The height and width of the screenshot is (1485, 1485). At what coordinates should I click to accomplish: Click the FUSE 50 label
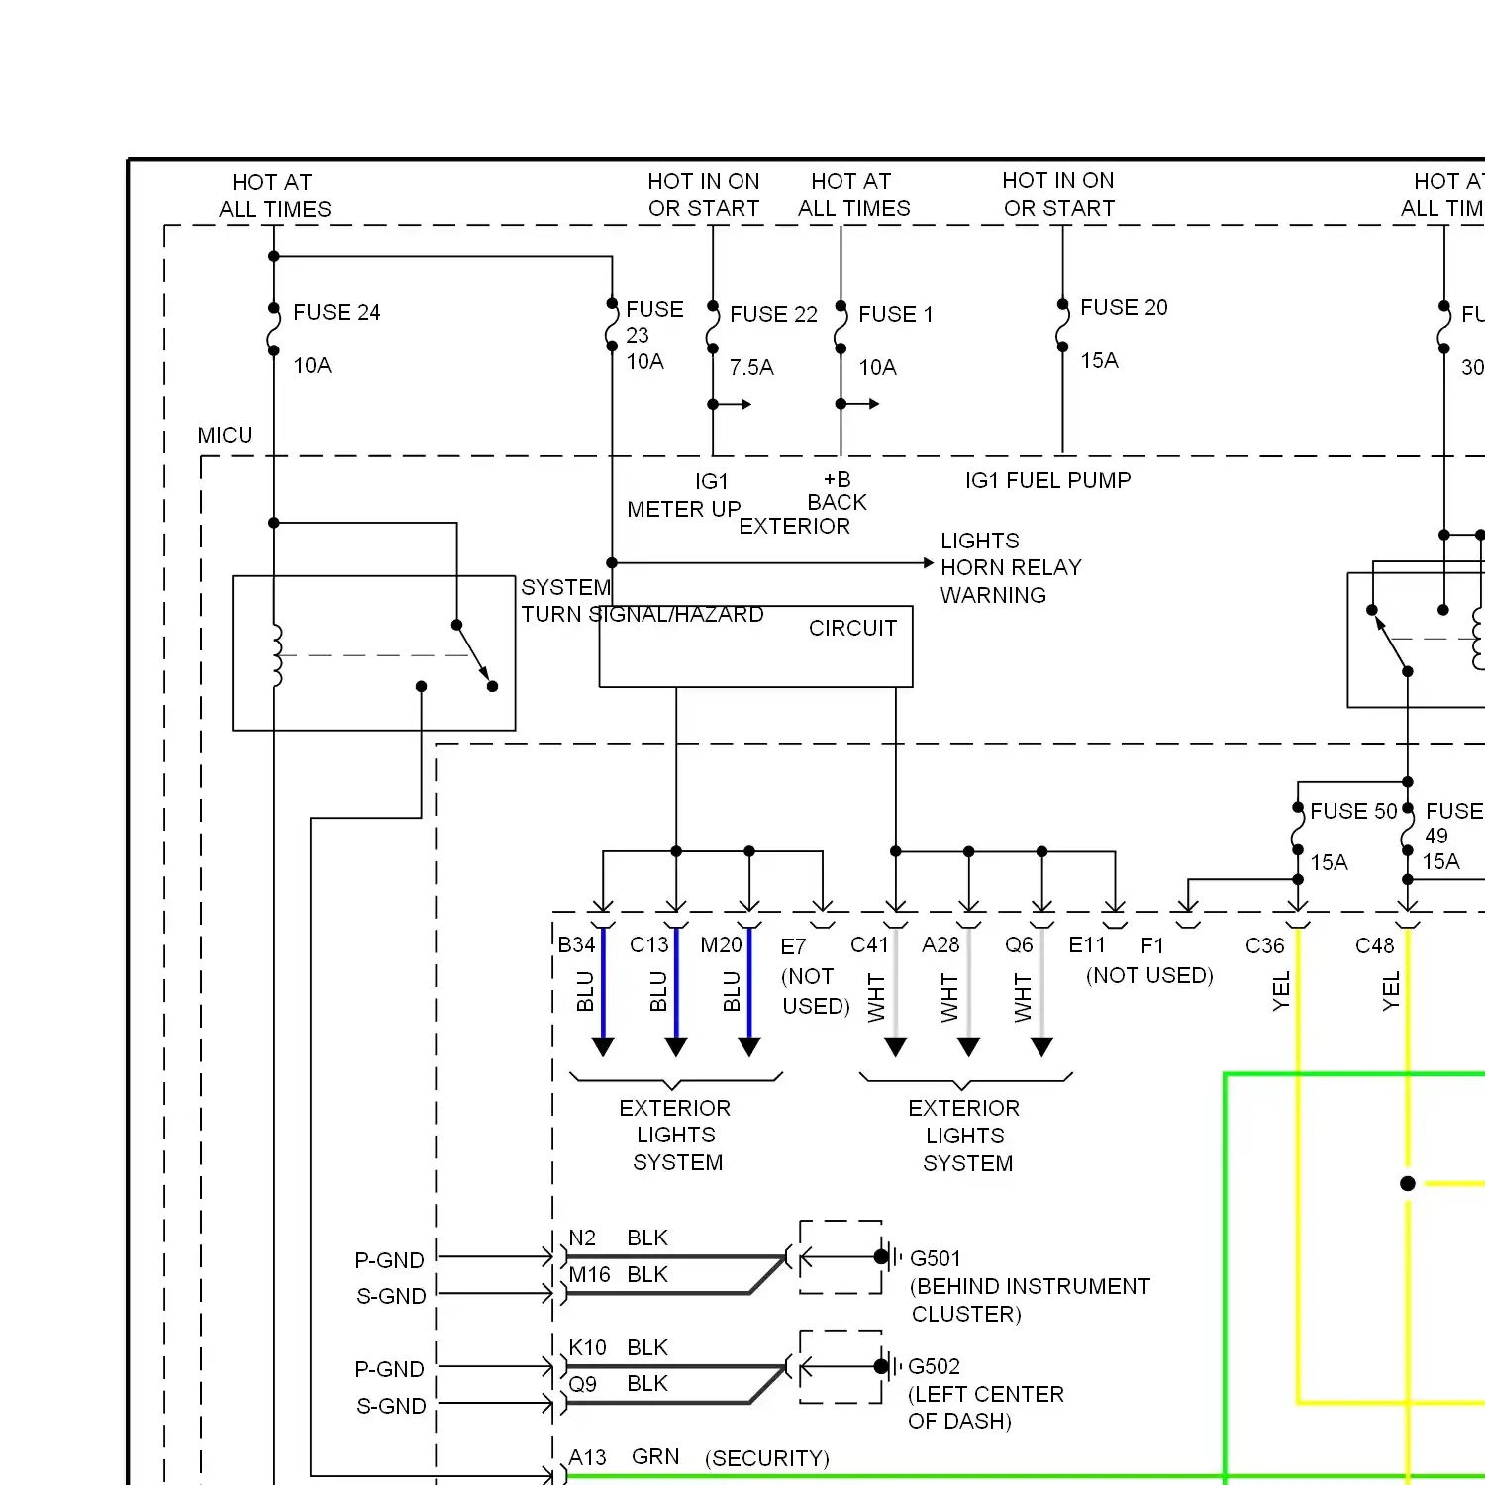click(1353, 811)
